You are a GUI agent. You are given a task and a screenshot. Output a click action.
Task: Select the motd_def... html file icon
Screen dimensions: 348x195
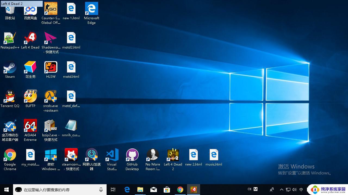tap(71, 99)
